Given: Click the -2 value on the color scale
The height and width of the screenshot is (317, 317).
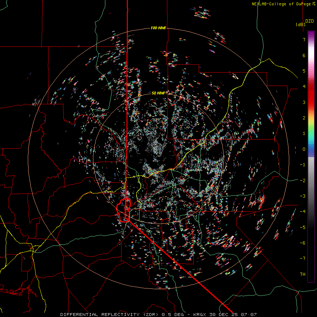Looking at the screenshot, I should tap(303, 181).
